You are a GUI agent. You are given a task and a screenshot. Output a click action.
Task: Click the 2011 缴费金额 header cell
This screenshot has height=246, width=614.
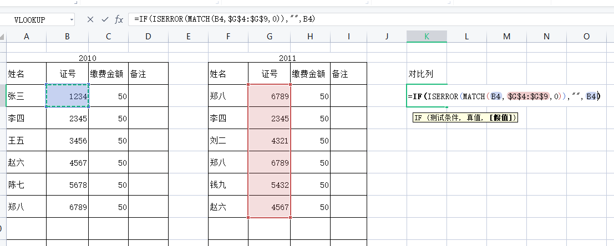309,74
